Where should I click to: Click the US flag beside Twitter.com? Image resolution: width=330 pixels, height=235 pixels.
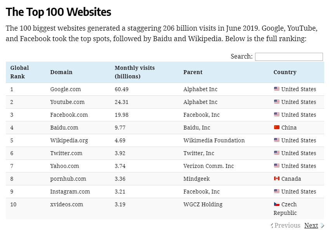(276, 153)
